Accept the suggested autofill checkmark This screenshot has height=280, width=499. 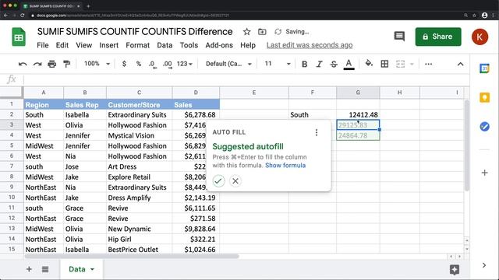[218, 181]
